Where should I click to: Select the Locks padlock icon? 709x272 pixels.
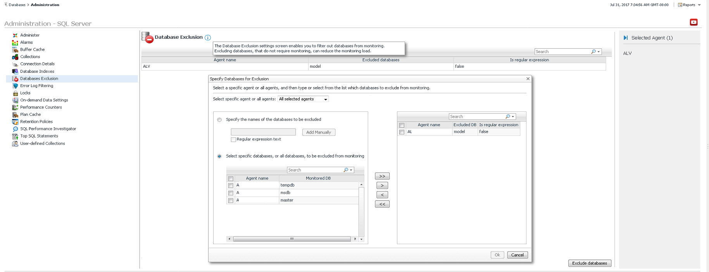point(15,93)
